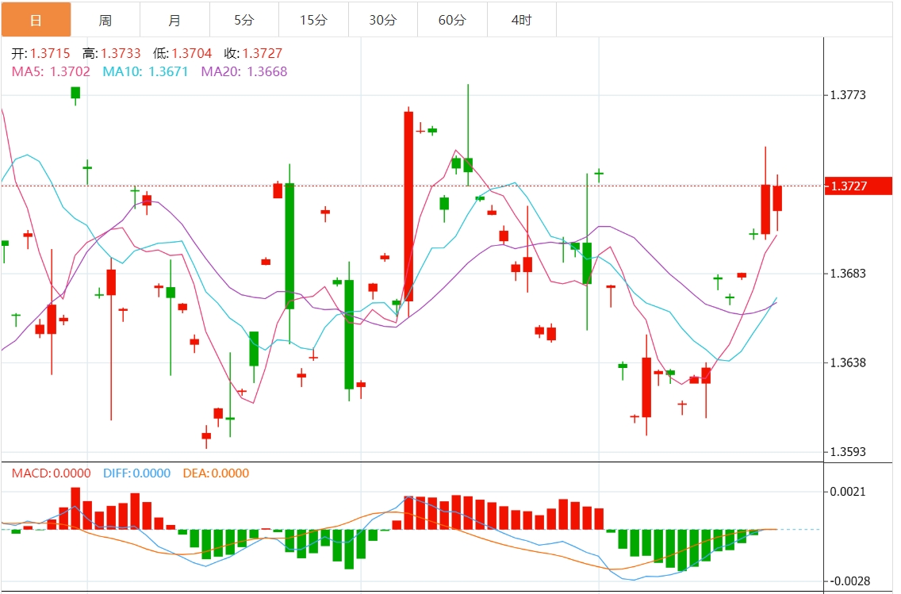Click the latest red candlestick on right

click(777, 198)
